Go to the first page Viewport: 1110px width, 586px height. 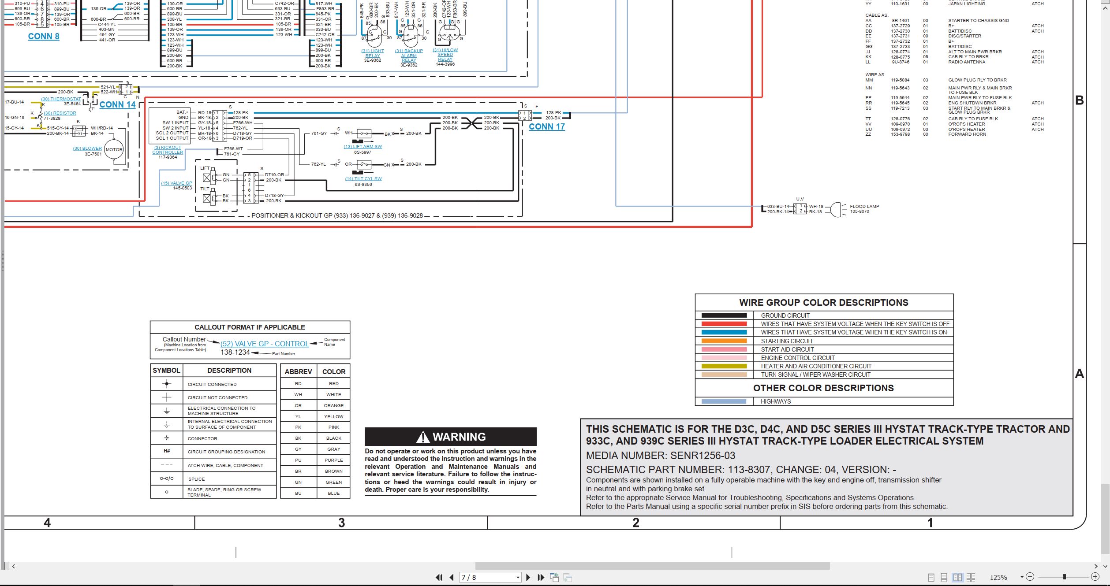439,577
